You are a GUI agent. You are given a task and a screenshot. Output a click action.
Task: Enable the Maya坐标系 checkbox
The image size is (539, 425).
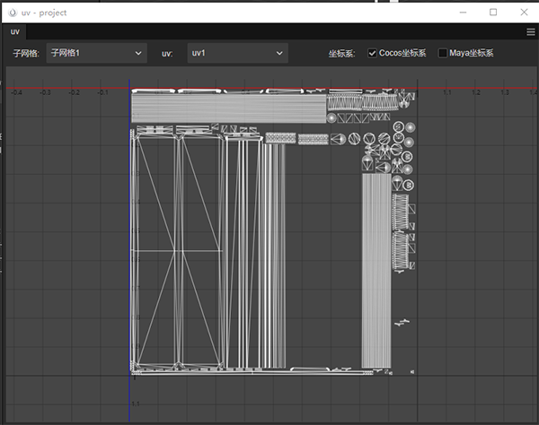click(442, 54)
